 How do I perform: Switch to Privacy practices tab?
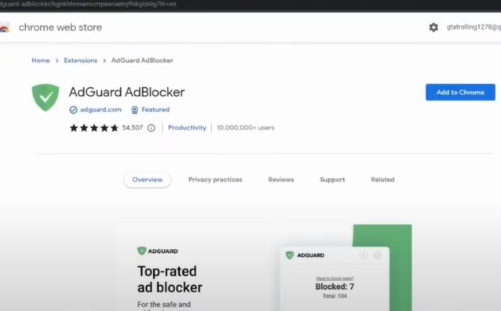[x=215, y=180]
